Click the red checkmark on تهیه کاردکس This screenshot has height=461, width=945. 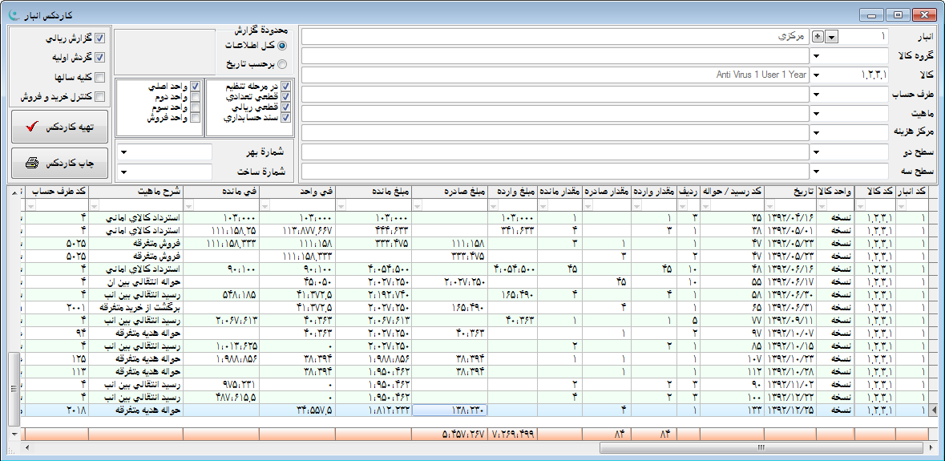(x=33, y=127)
